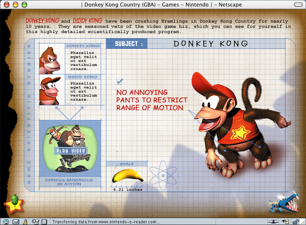Click the blue Kremling crocodile icon

pyautogui.click(x=283, y=203)
